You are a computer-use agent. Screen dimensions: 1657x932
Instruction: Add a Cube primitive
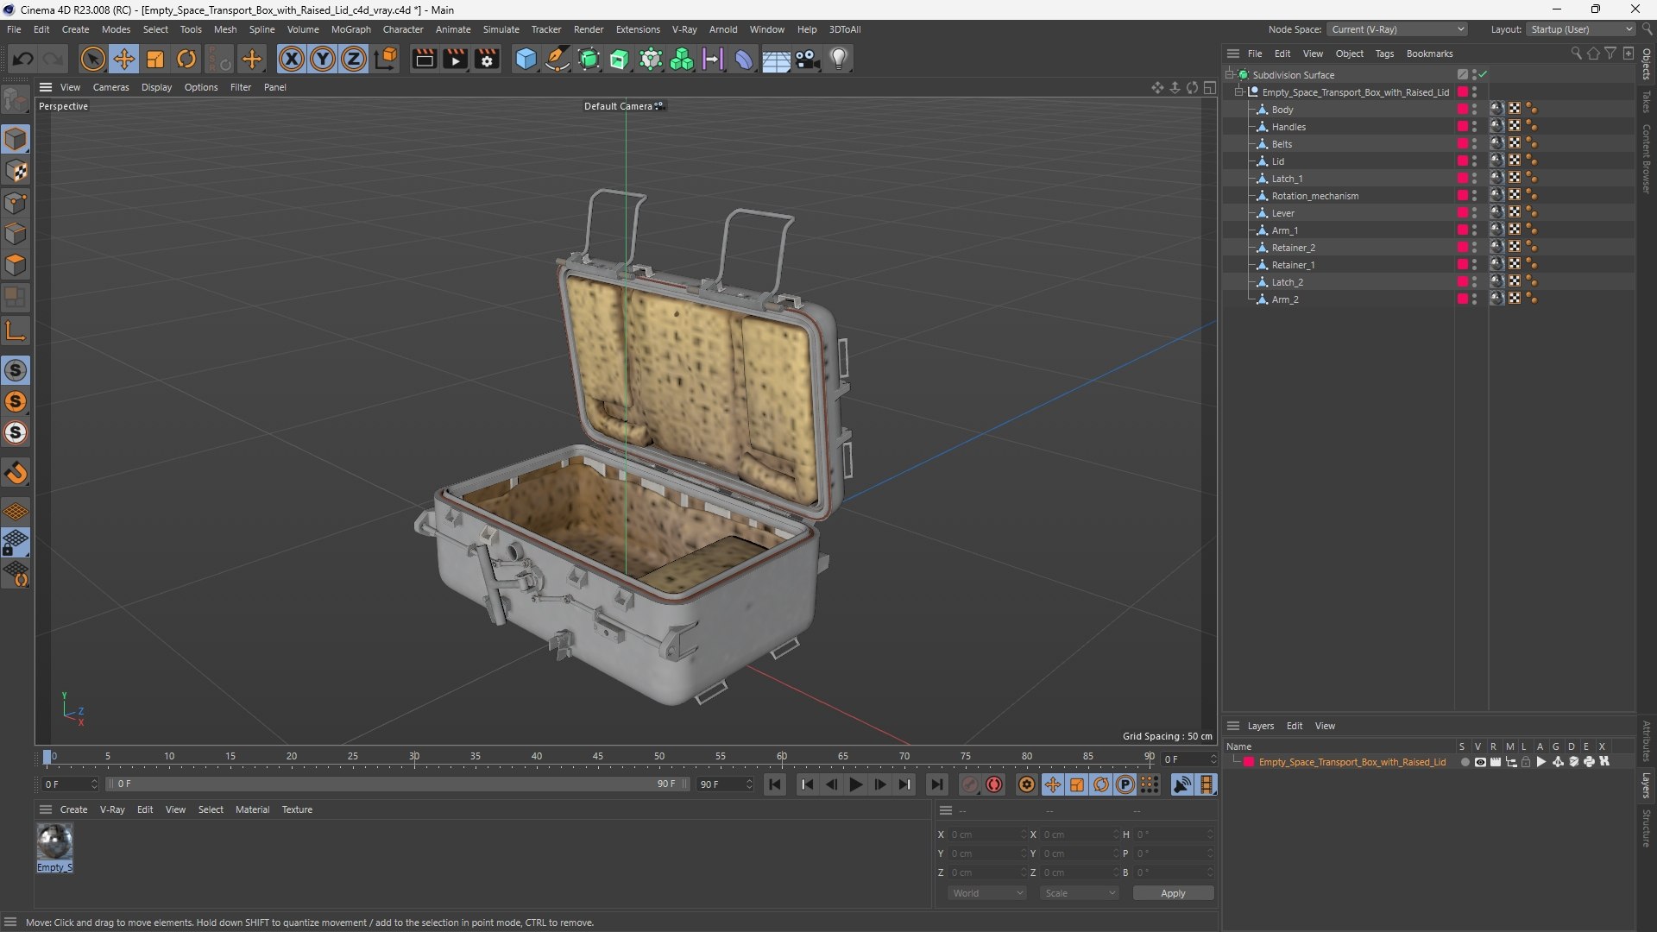coord(526,59)
